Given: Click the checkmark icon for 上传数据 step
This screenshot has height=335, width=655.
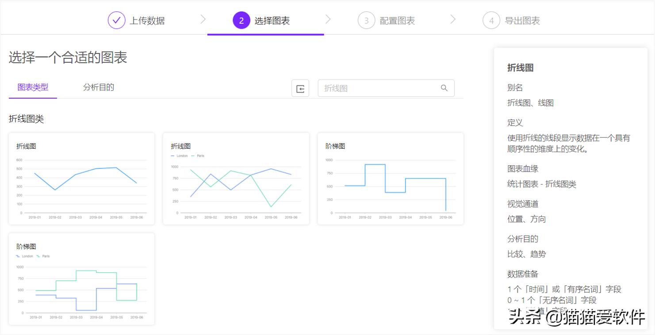Looking at the screenshot, I should (117, 20).
